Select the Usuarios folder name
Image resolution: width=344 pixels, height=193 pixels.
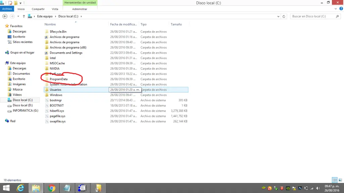55,89
